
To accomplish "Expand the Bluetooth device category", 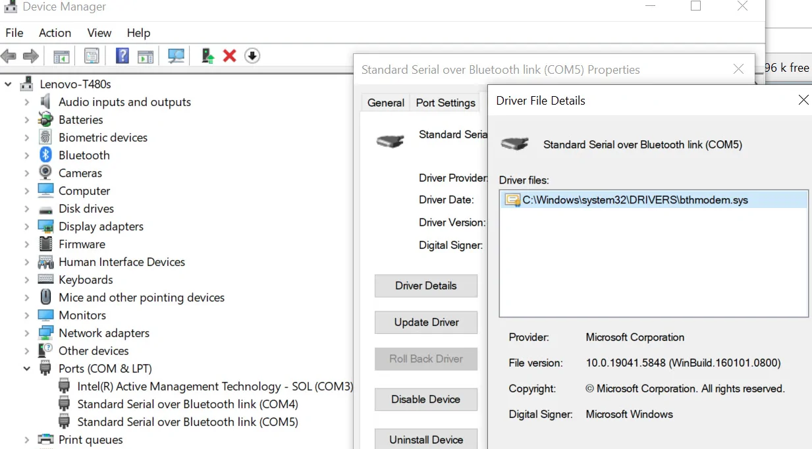I will coord(27,155).
